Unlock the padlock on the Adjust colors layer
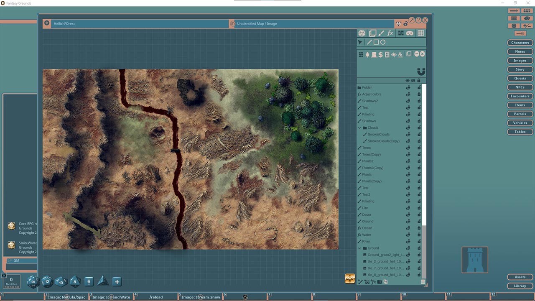Viewport: 535px width, 301px height. pos(419,94)
